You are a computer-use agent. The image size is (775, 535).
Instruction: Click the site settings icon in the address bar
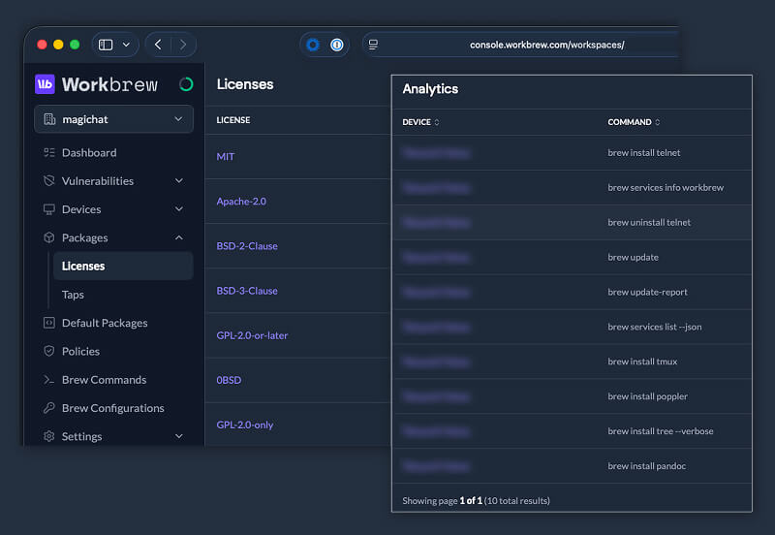tap(373, 45)
